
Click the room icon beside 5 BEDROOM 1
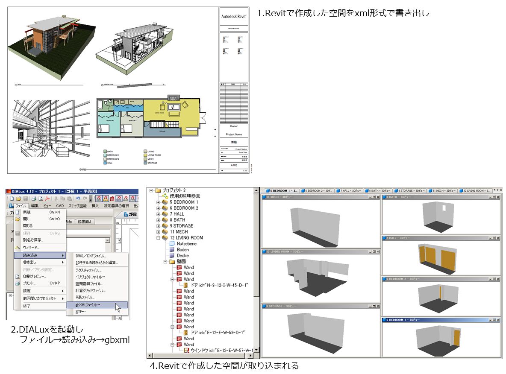(165, 202)
